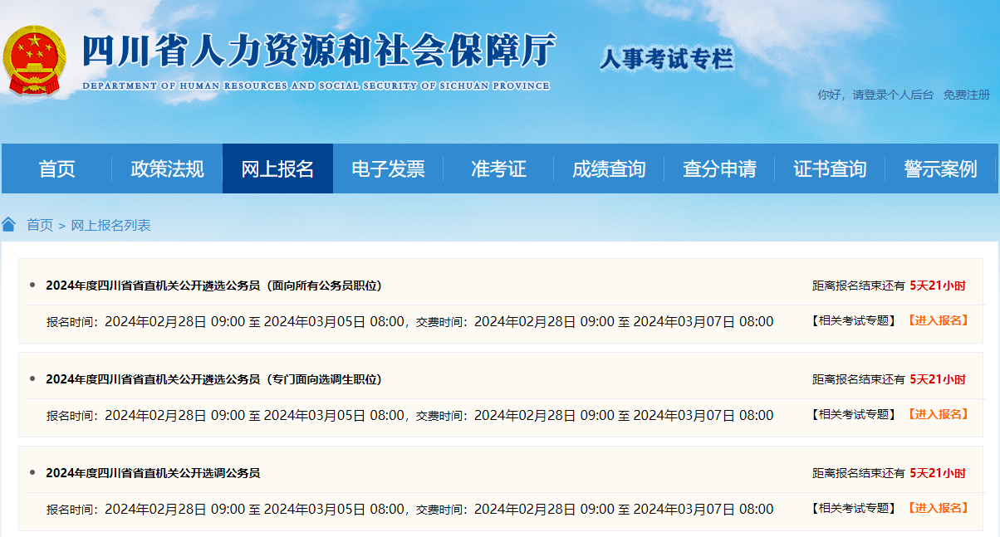Open 相关考试专题 for 专门面向选调生职位 exam
This screenshot has width=1000, height=537.
pyautogui.click(x=853, y=414)
